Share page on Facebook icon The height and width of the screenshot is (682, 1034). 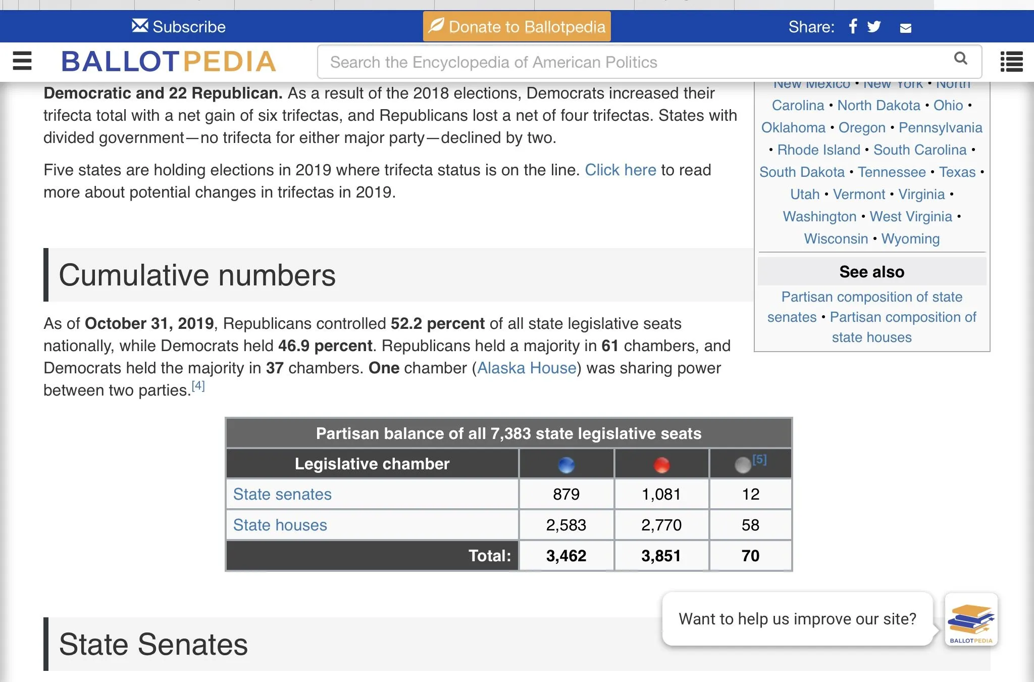click(x=853, y=26)
